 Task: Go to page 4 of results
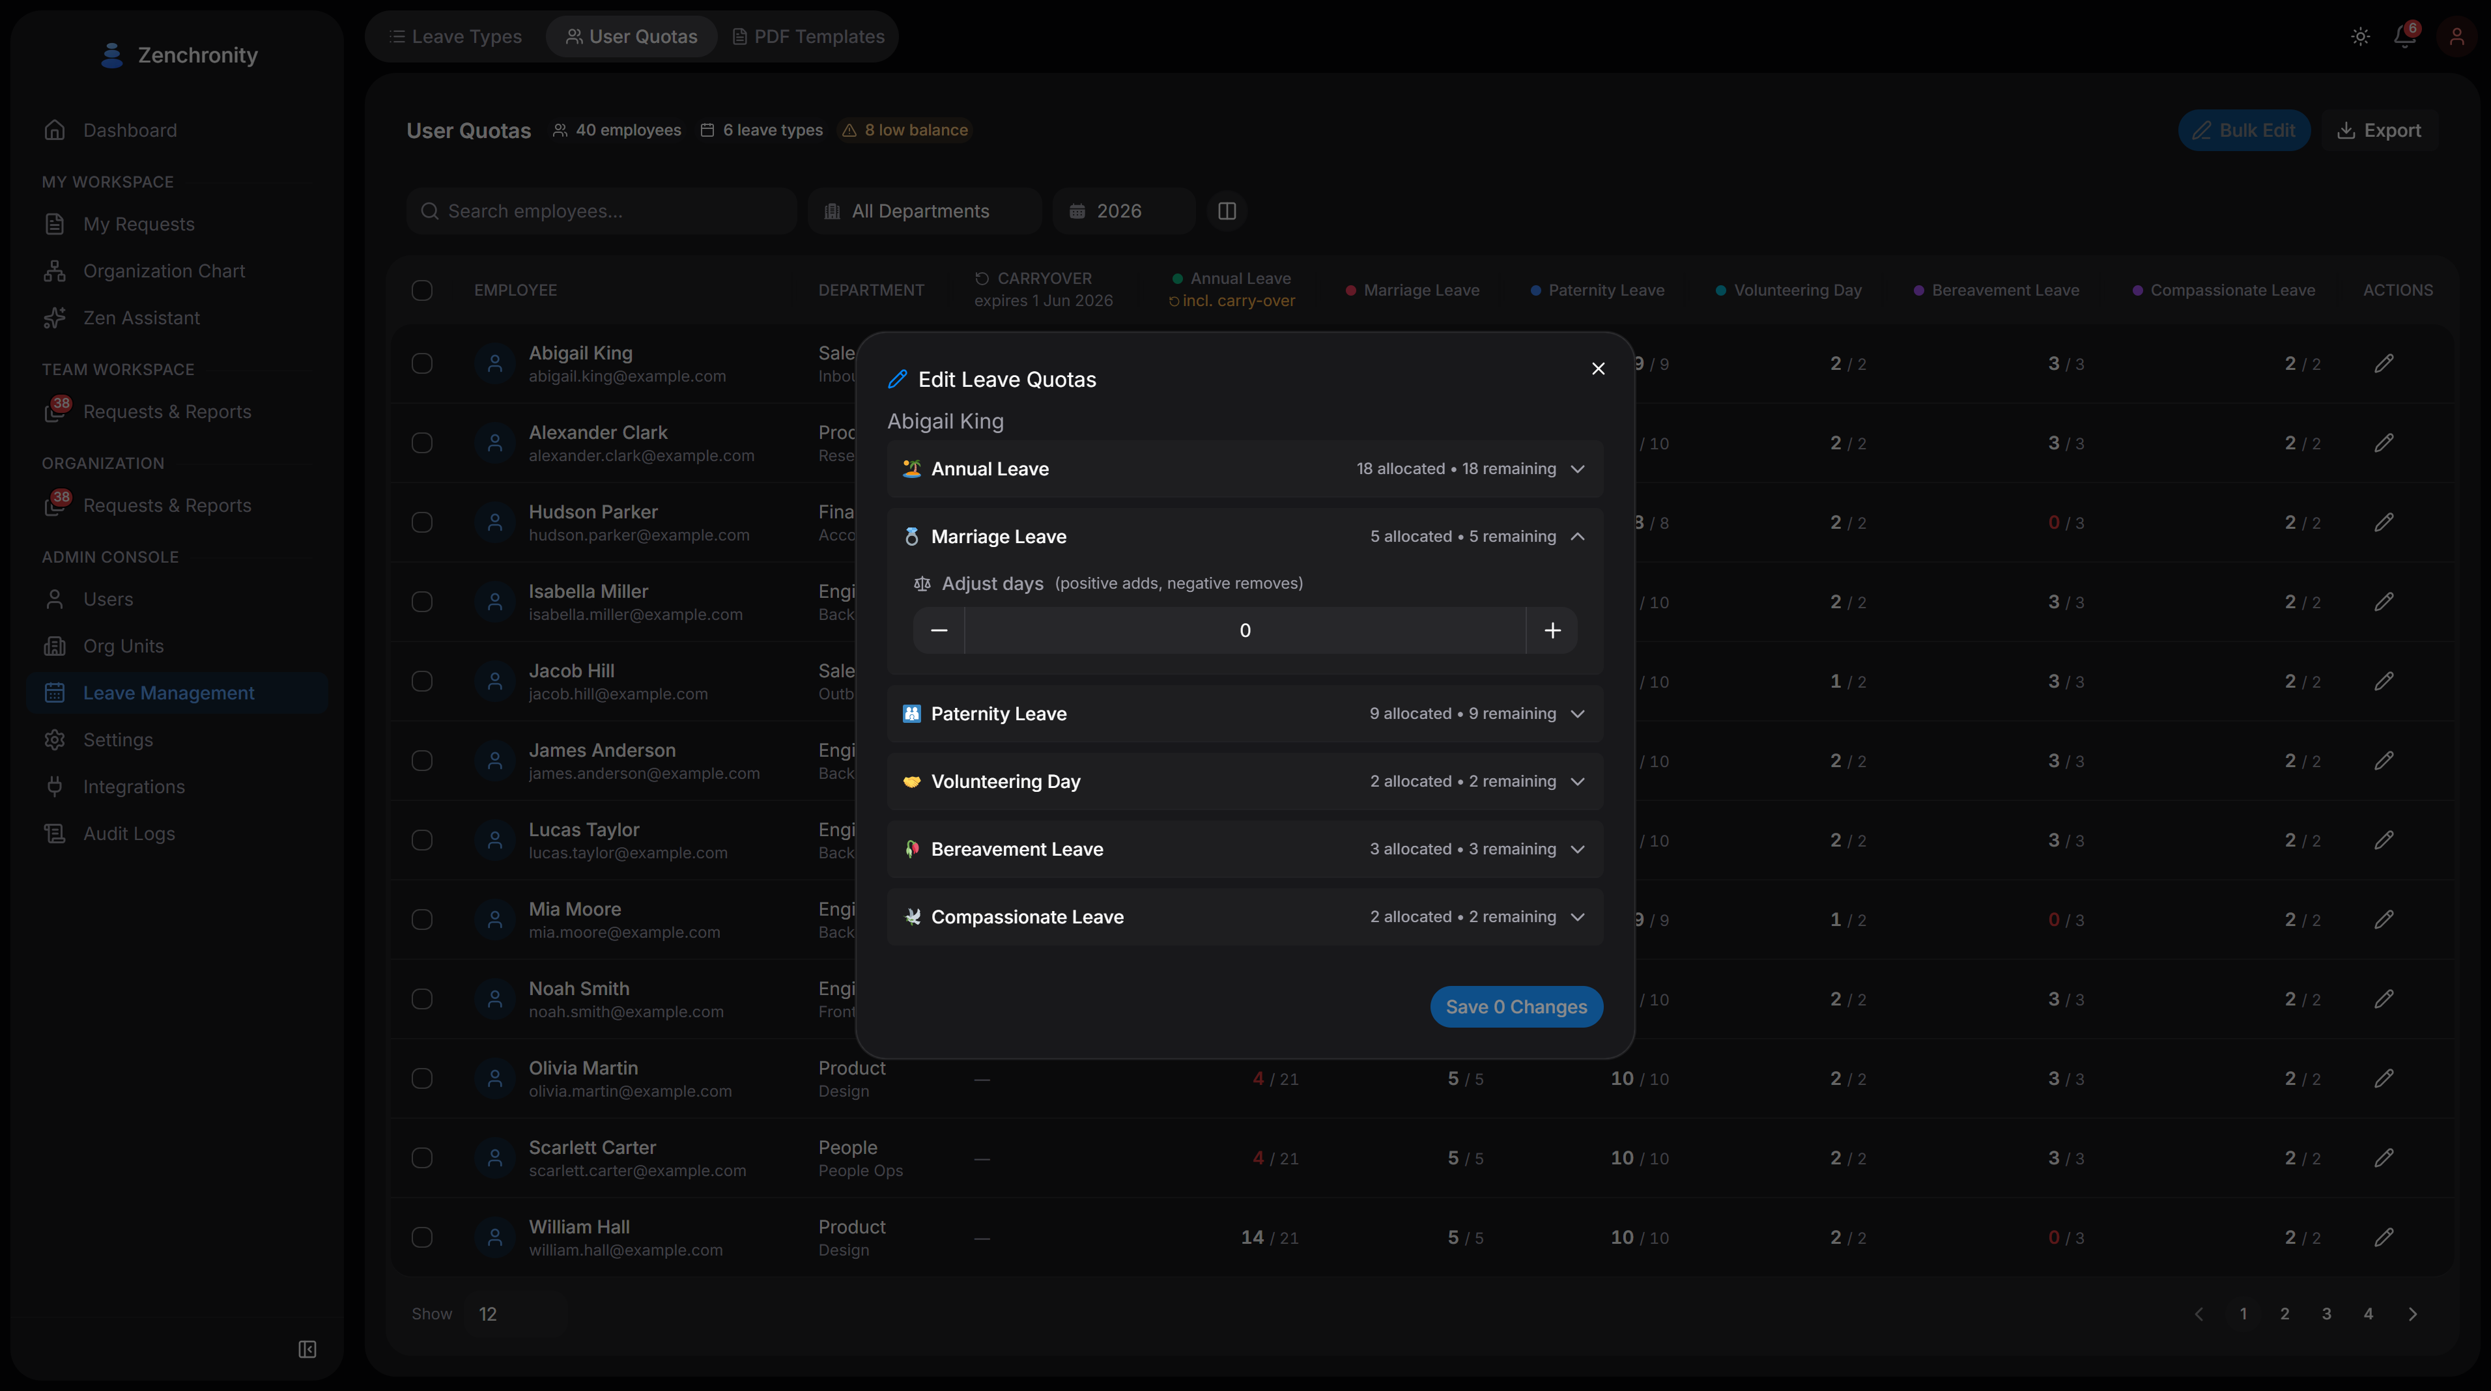[x=2368, y=1314]
